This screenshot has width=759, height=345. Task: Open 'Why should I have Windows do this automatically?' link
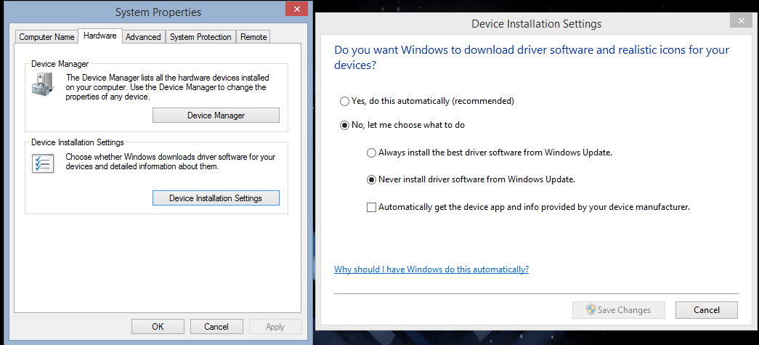tap(431, 269)
